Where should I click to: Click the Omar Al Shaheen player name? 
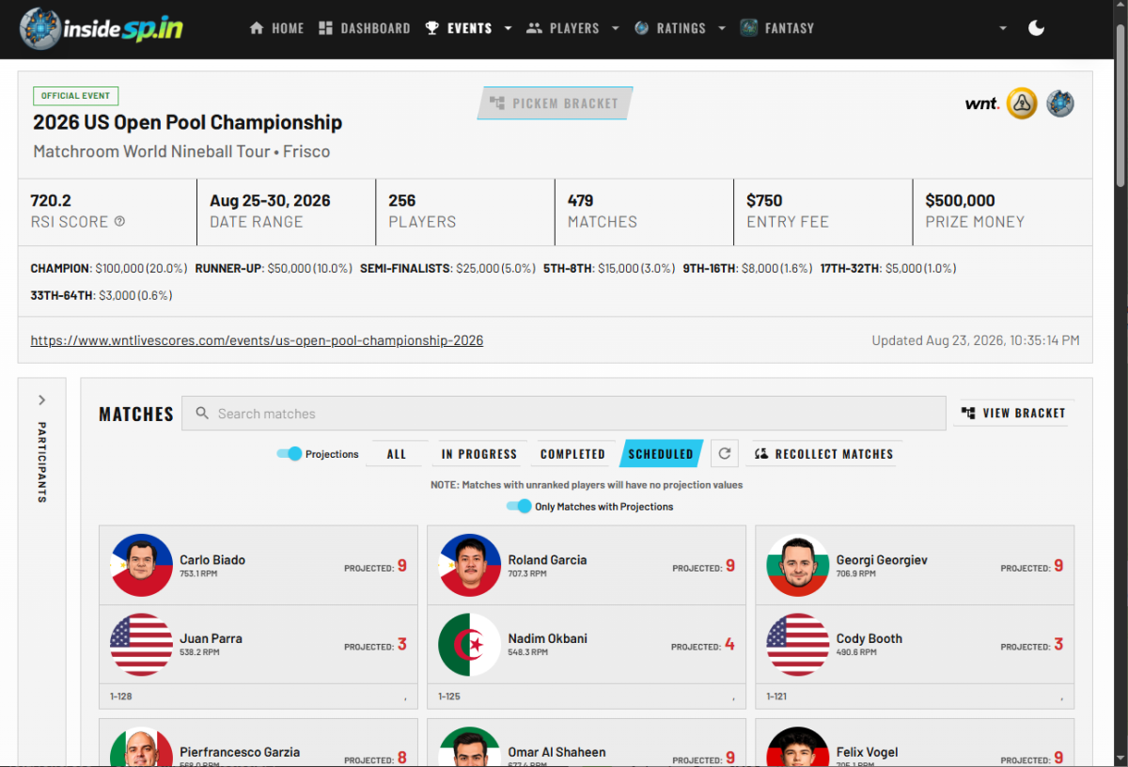tap(556, 752)
